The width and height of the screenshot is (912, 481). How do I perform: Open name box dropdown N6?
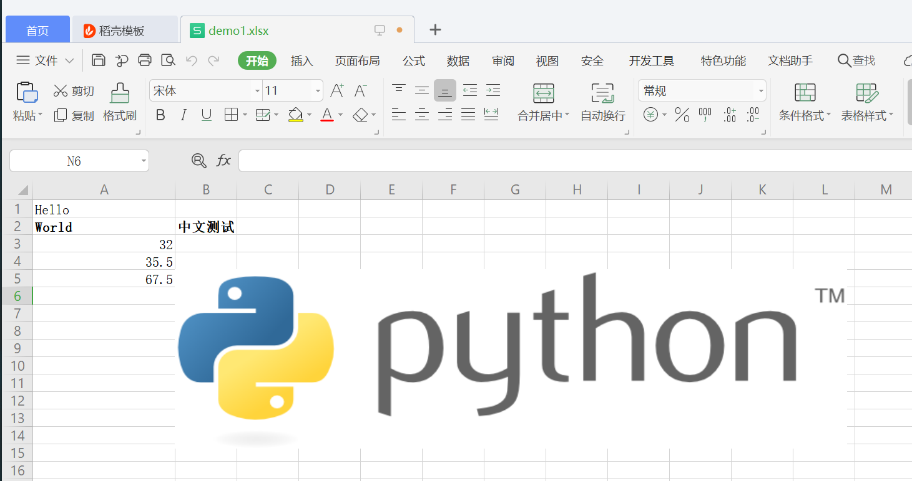[144, 161]
